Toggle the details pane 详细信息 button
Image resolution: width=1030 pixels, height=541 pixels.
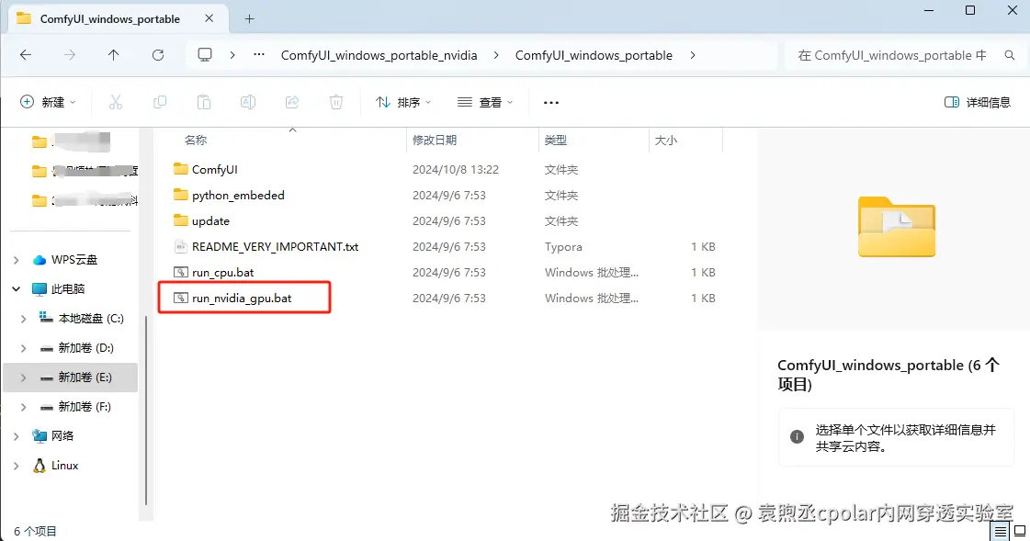(977, 102)
